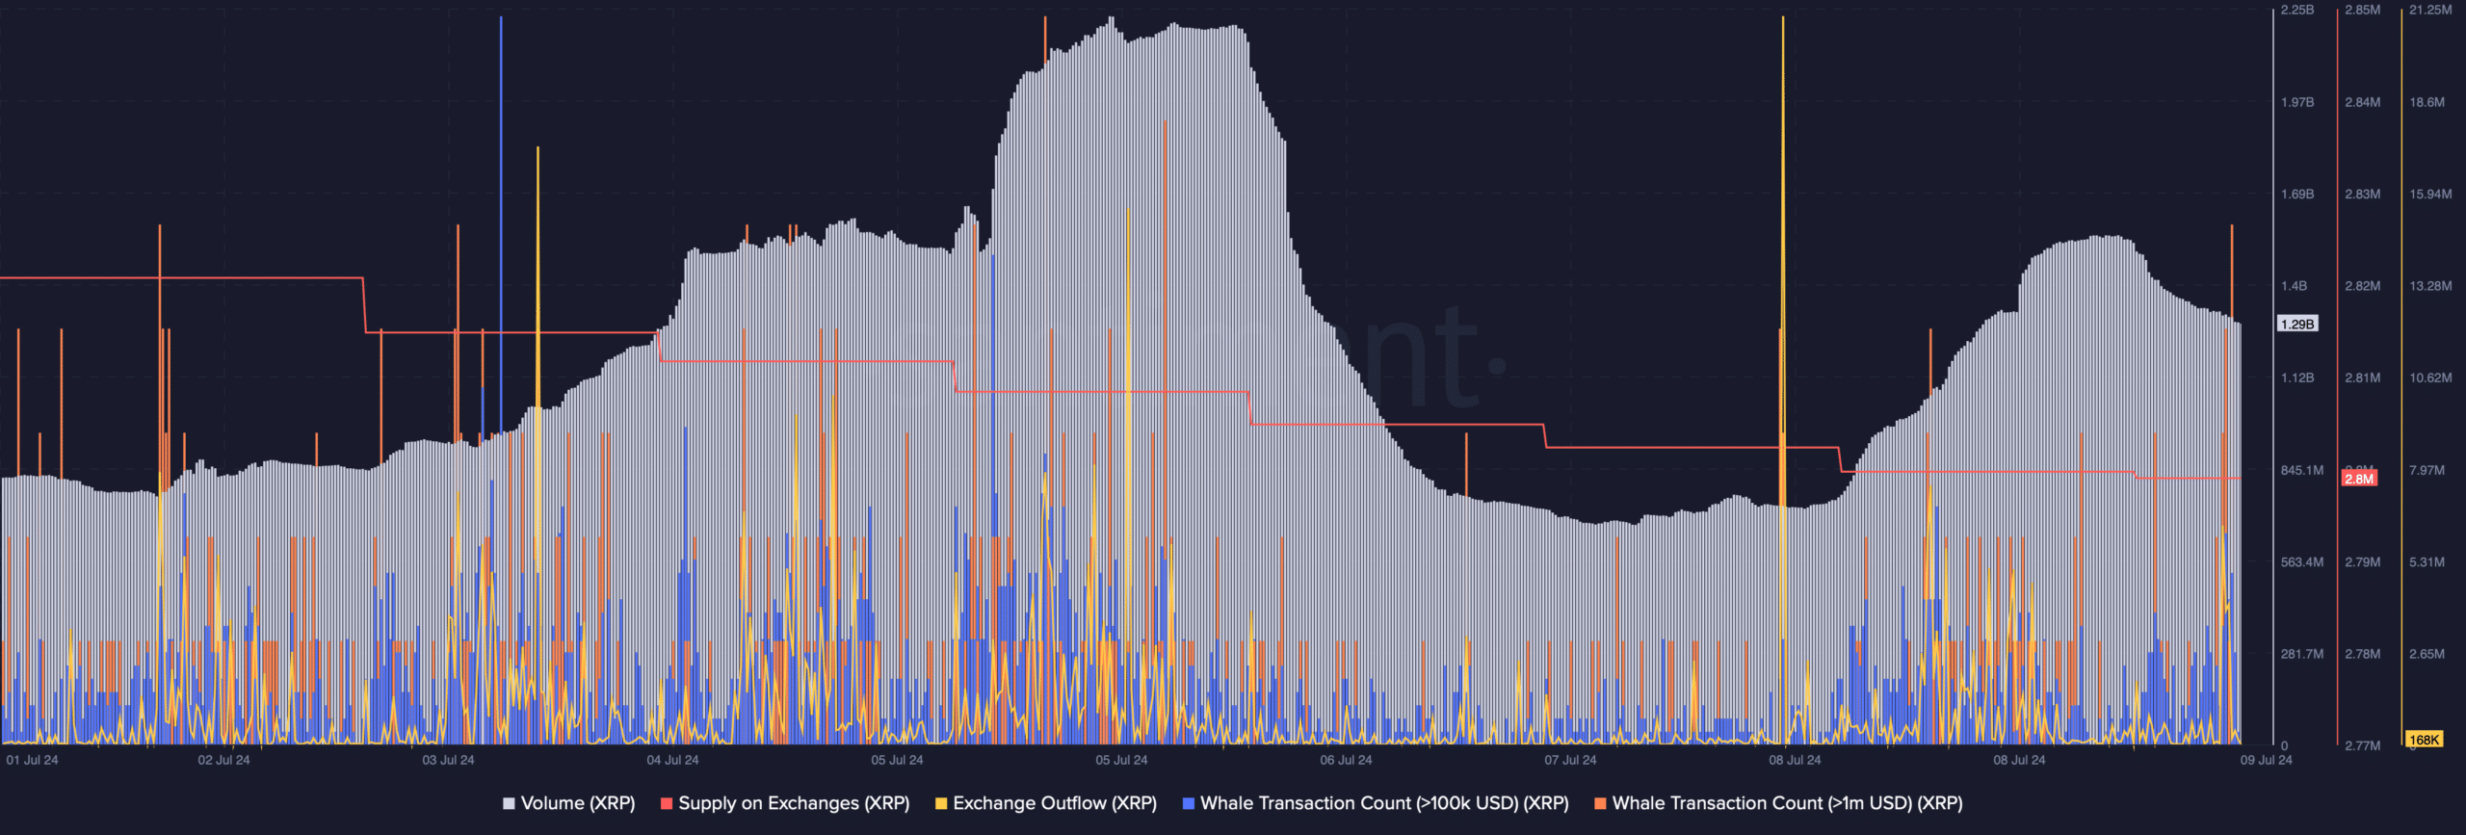
Task: Click the 845.1M volume axis label
Action: click(x=2302, y=470)
